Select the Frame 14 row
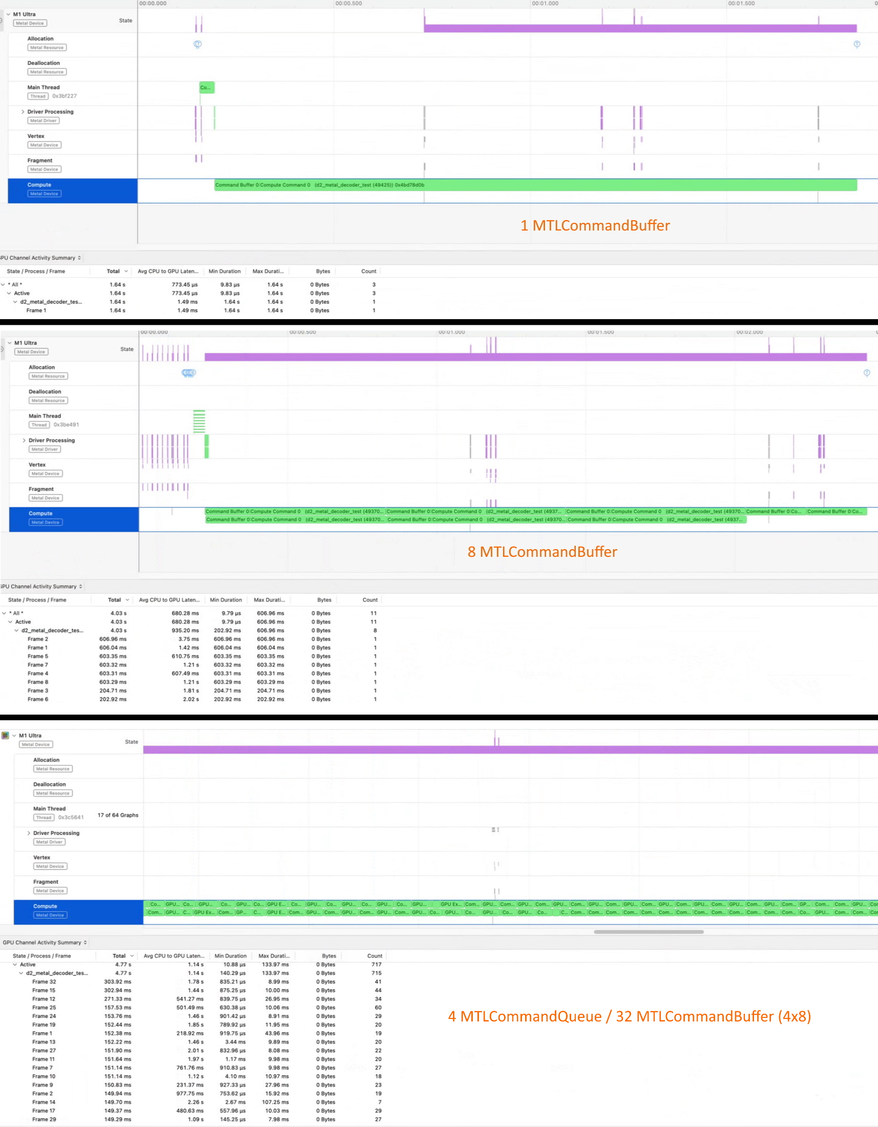Screen dimensions: 878x1127 [194, 1102]
